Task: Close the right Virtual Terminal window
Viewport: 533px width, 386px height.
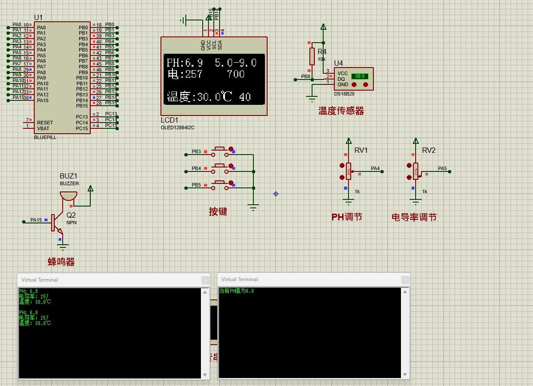Action: pyautogui.click(x=405, y=279)
